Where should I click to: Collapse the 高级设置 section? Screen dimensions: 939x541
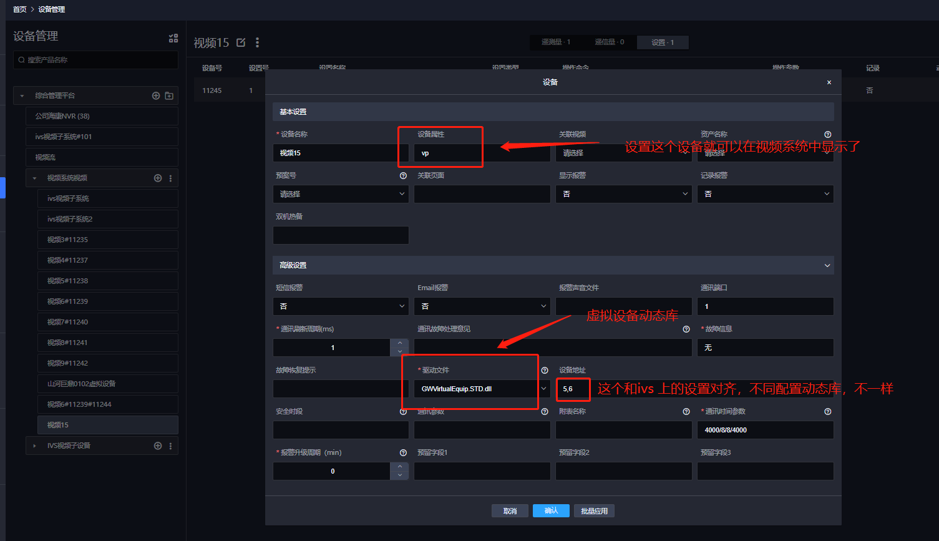tap(827, 265)
